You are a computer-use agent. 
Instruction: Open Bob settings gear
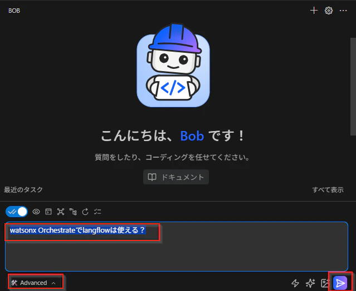click(x=329, y=11)
